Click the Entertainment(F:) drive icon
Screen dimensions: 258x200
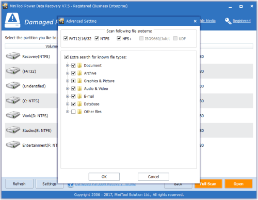pyautogui.click(x=13, y=145)
